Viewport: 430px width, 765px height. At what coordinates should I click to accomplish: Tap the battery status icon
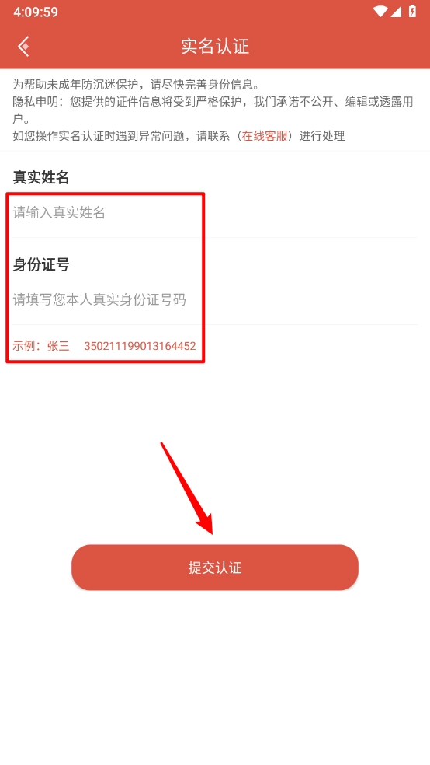[x=412, y=11]
